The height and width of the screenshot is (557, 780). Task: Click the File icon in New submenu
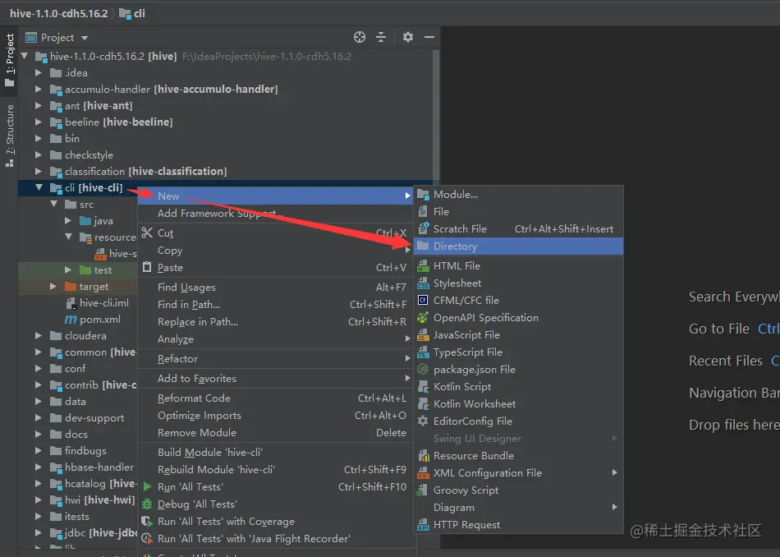423,212
